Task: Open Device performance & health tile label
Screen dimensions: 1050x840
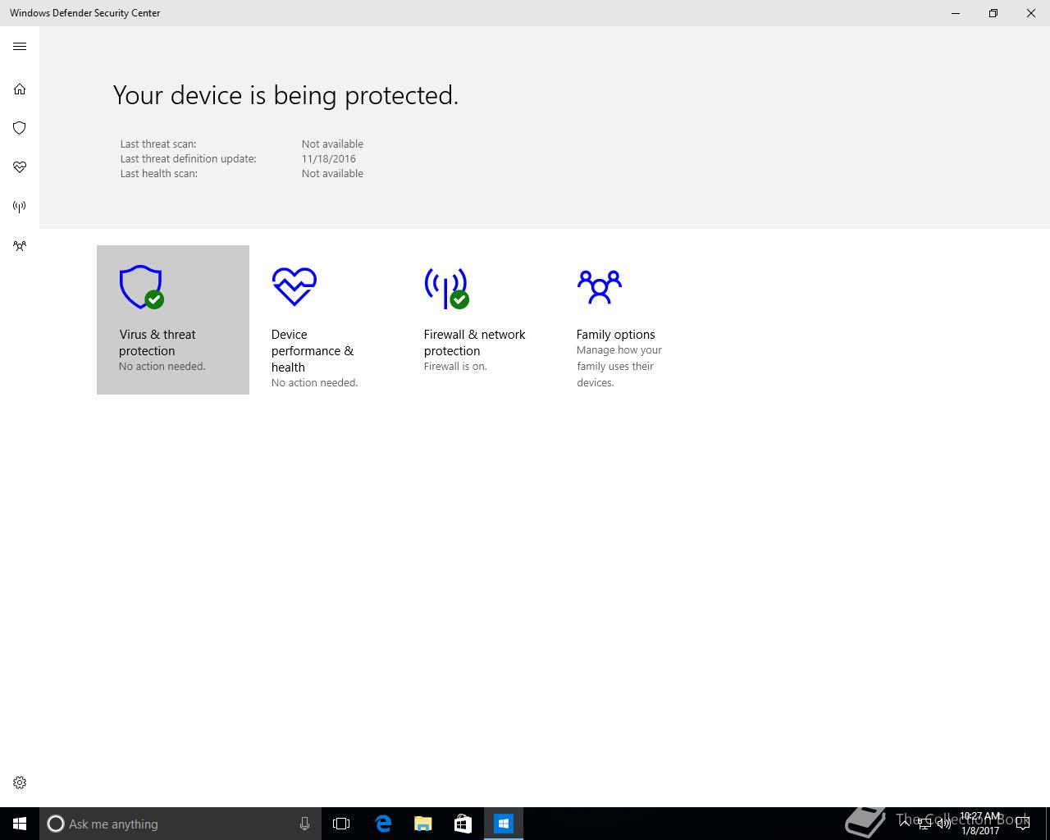Action: coord(313,351)
